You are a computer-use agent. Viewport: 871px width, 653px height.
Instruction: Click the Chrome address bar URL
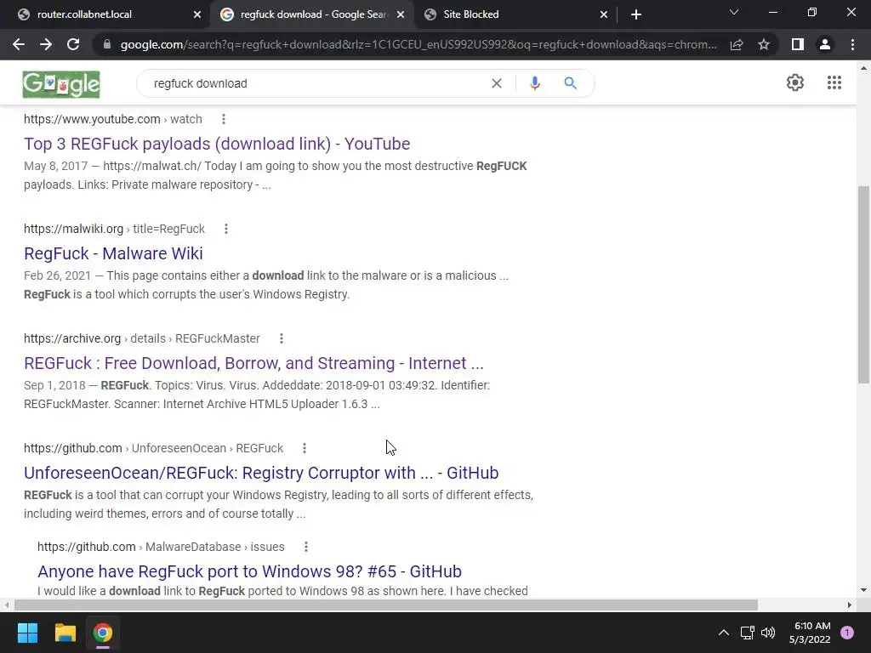(418, 44)
